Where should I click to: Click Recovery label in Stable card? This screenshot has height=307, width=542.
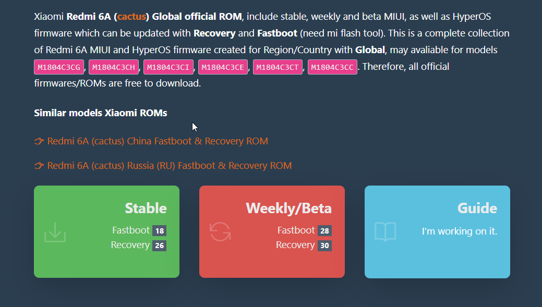(130, 245)
